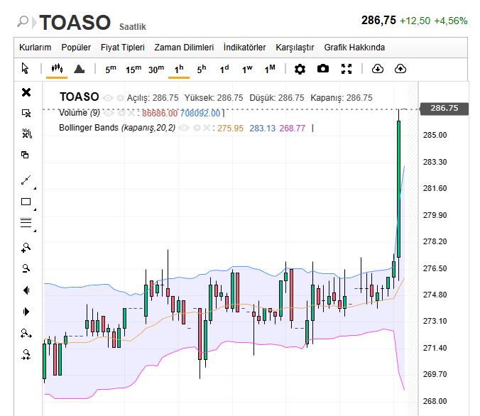Open the Karşılaştır menu
The image size is (480, 416).
295,48
